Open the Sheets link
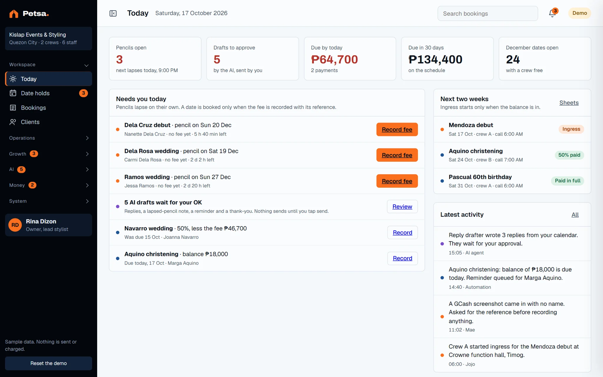Screen dimensions: 603x377 coord(569,102)
